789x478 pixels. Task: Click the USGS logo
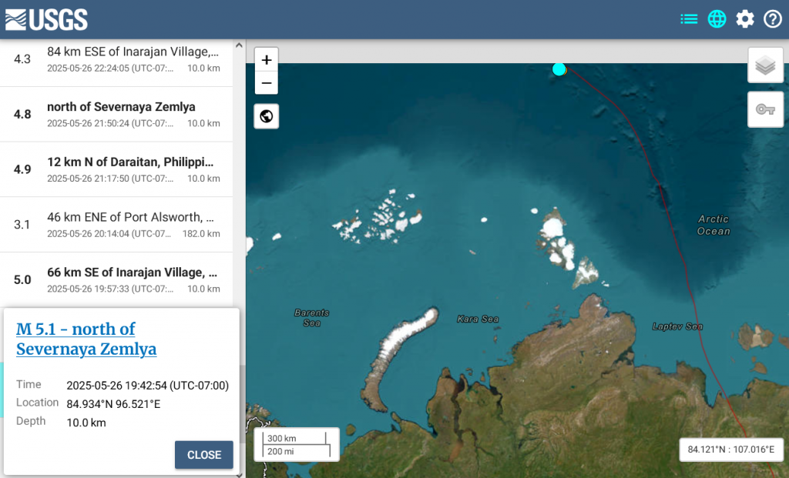click(x=46, y=19)
